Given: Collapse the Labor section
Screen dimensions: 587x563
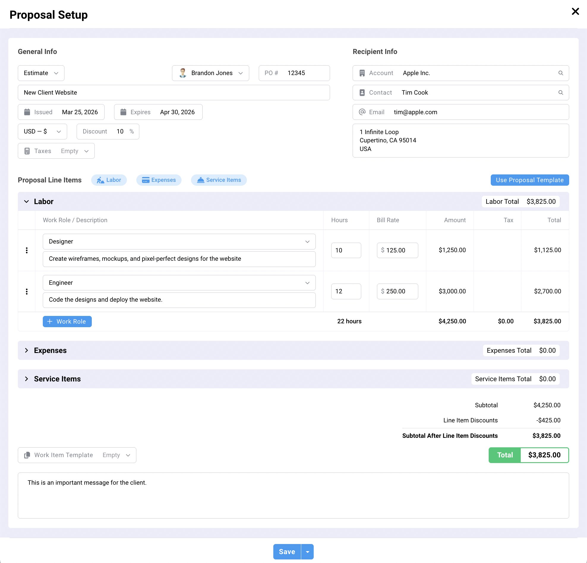Looking at the screenshot, I should click(26, 201).
